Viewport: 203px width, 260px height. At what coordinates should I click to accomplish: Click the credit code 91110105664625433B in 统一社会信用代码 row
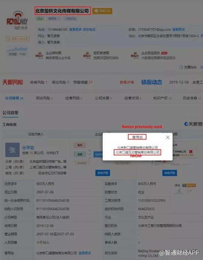(53, 201)
